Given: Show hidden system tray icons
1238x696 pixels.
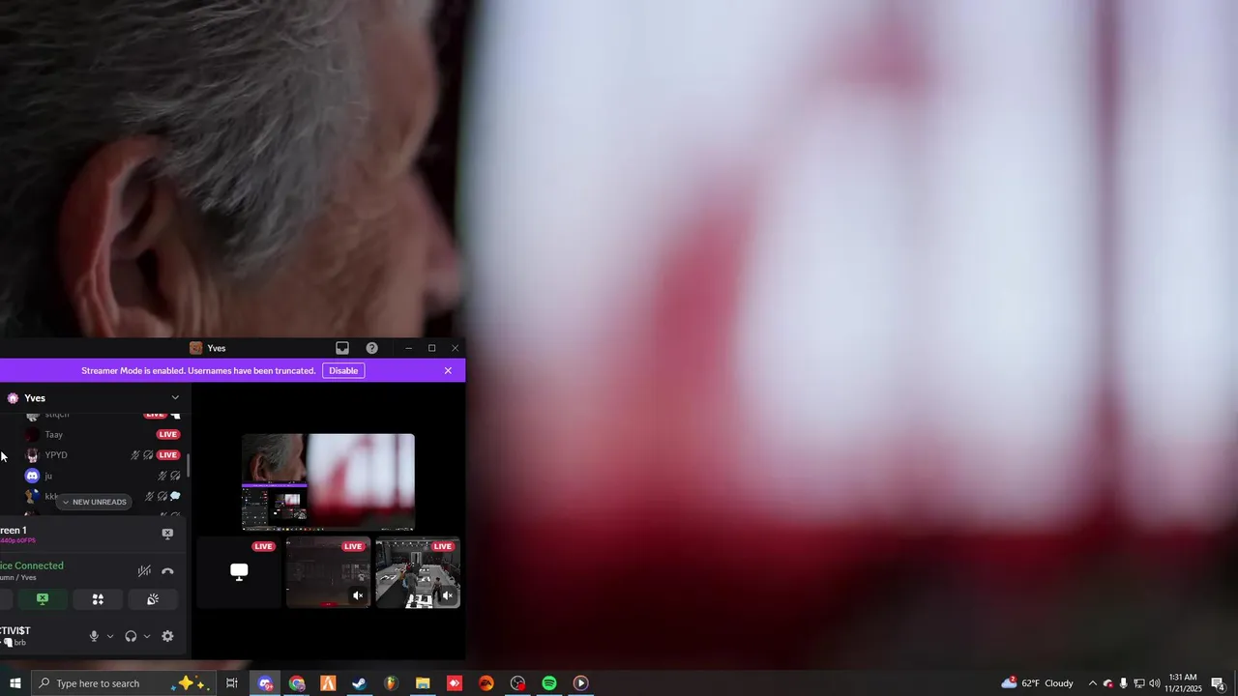Looking at the screenshot, I should (1093, 683).
